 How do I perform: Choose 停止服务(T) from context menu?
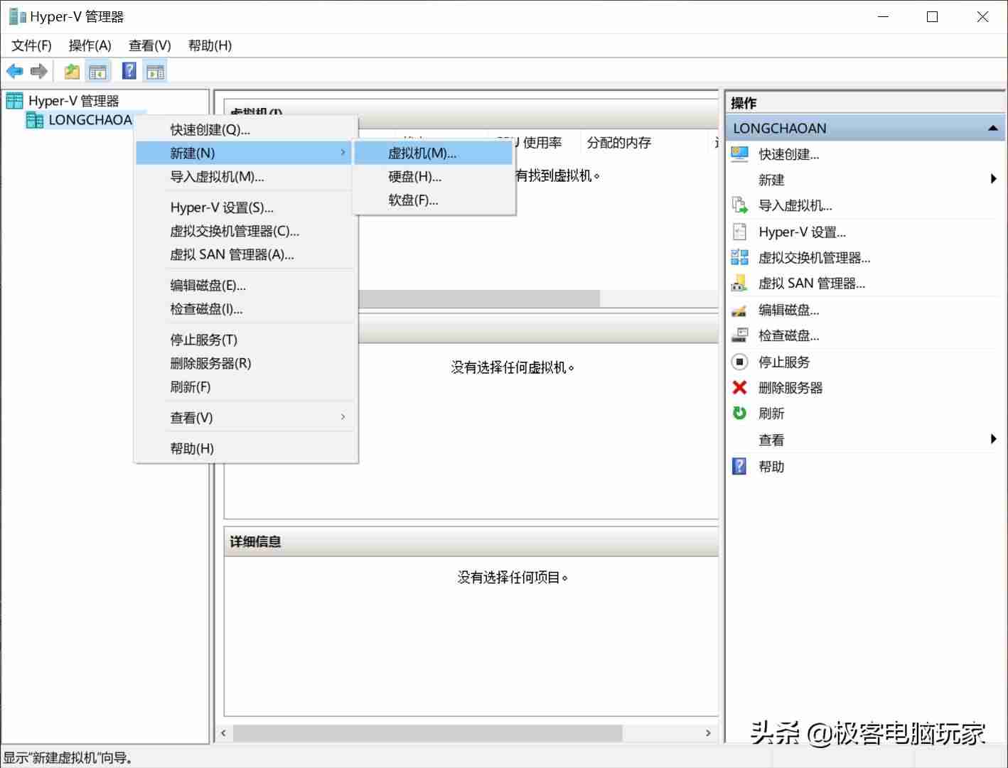pos(245,340)
